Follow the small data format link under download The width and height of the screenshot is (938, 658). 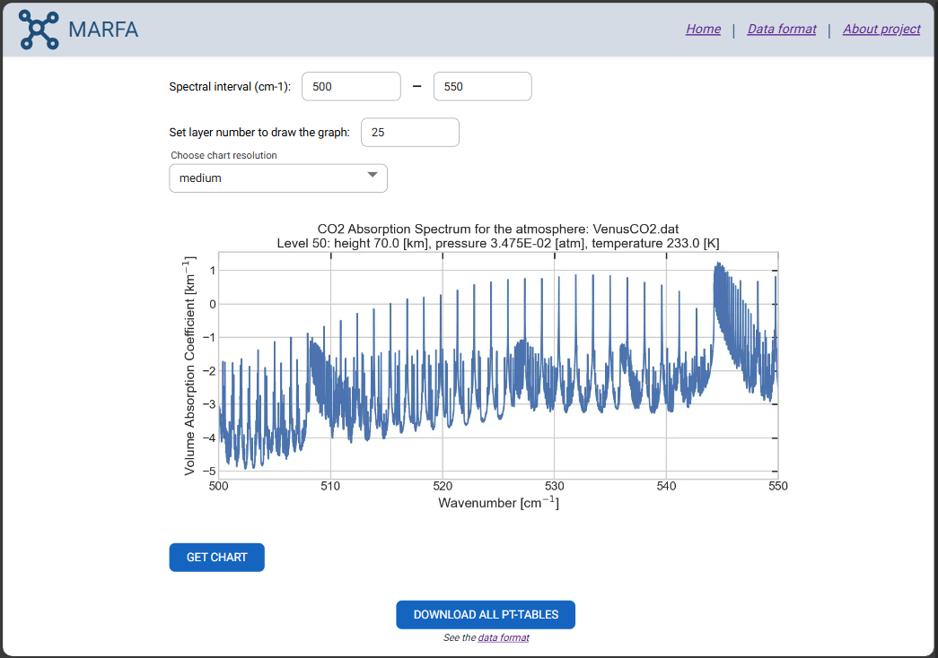503,638
